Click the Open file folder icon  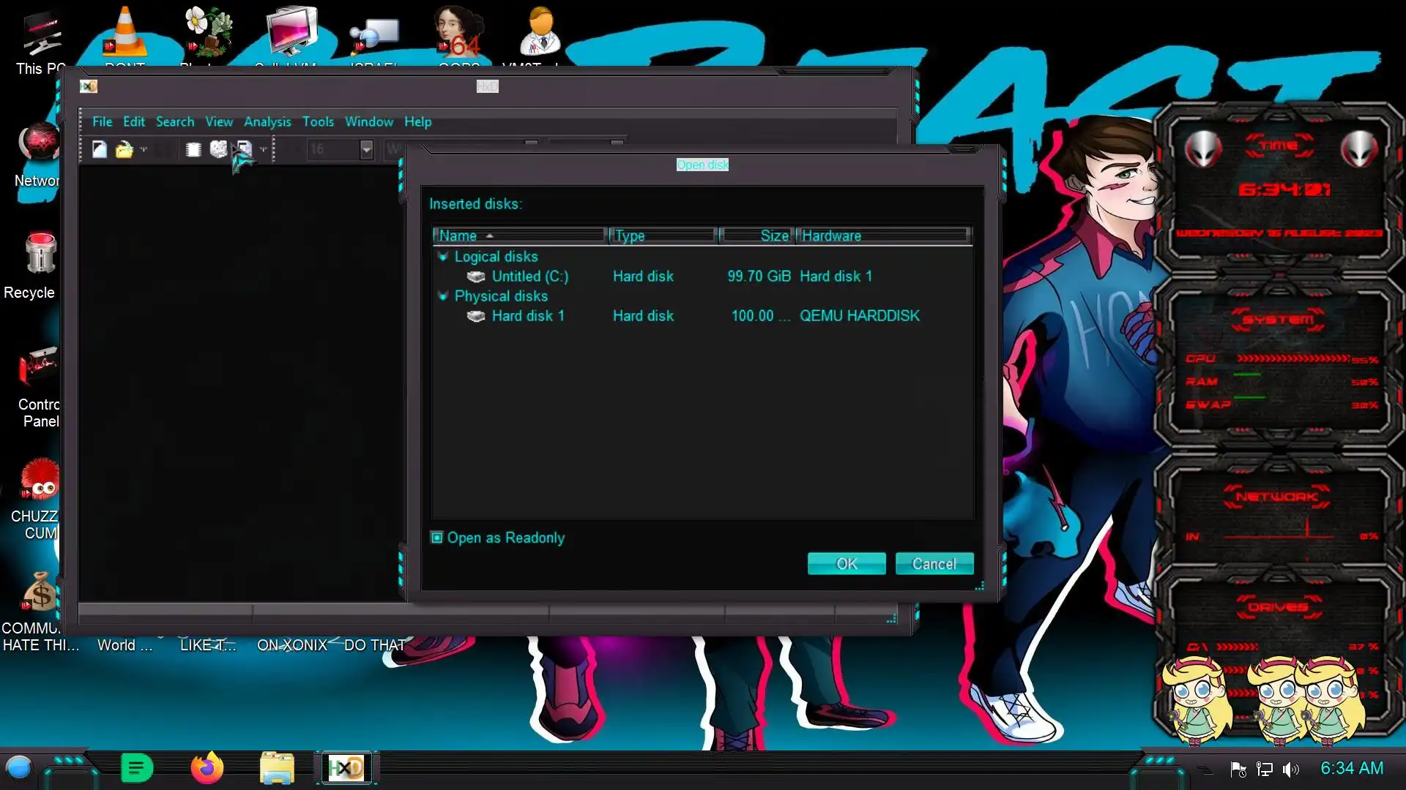coord(124,149)
